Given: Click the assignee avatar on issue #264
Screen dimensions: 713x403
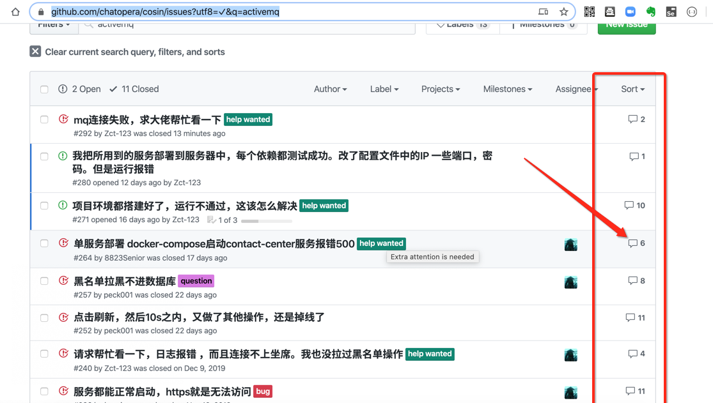Looking at the screenshot, I should point(571,244).
